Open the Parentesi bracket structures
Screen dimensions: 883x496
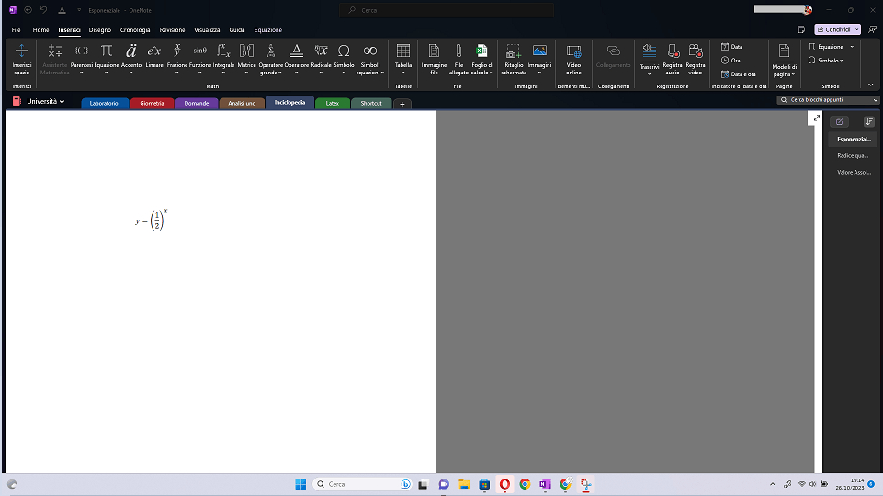[x=81, y=59]
